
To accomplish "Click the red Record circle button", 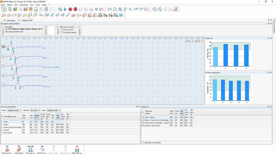I will (x=70, y=9).
